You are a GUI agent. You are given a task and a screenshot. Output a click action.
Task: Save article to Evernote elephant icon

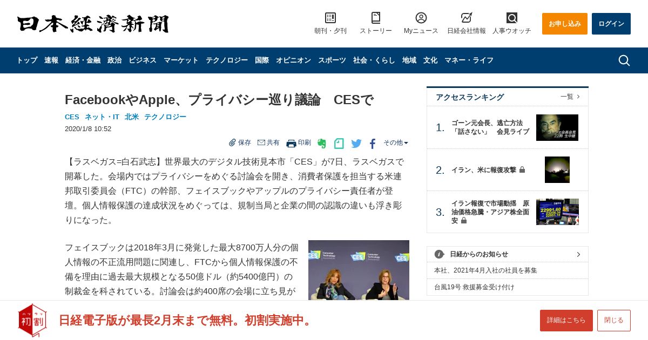(322, 144)
